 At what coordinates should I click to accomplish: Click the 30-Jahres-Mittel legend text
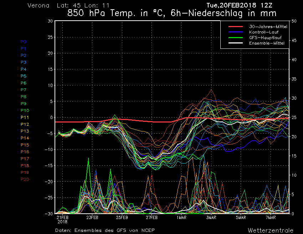[x=268, y=27]
